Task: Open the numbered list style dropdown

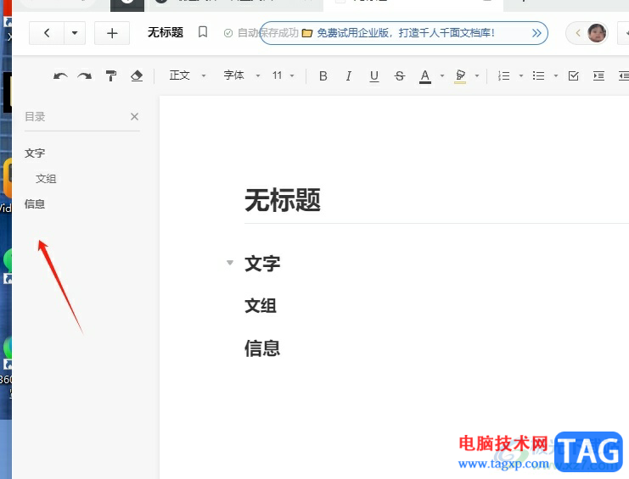Action: tap(521, 75)
